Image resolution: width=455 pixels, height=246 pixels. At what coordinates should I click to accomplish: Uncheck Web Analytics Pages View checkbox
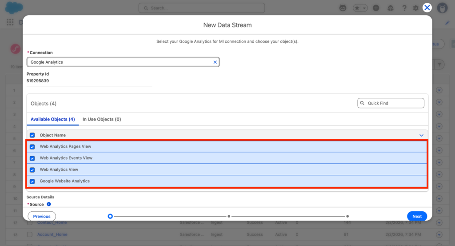[32, 146]
